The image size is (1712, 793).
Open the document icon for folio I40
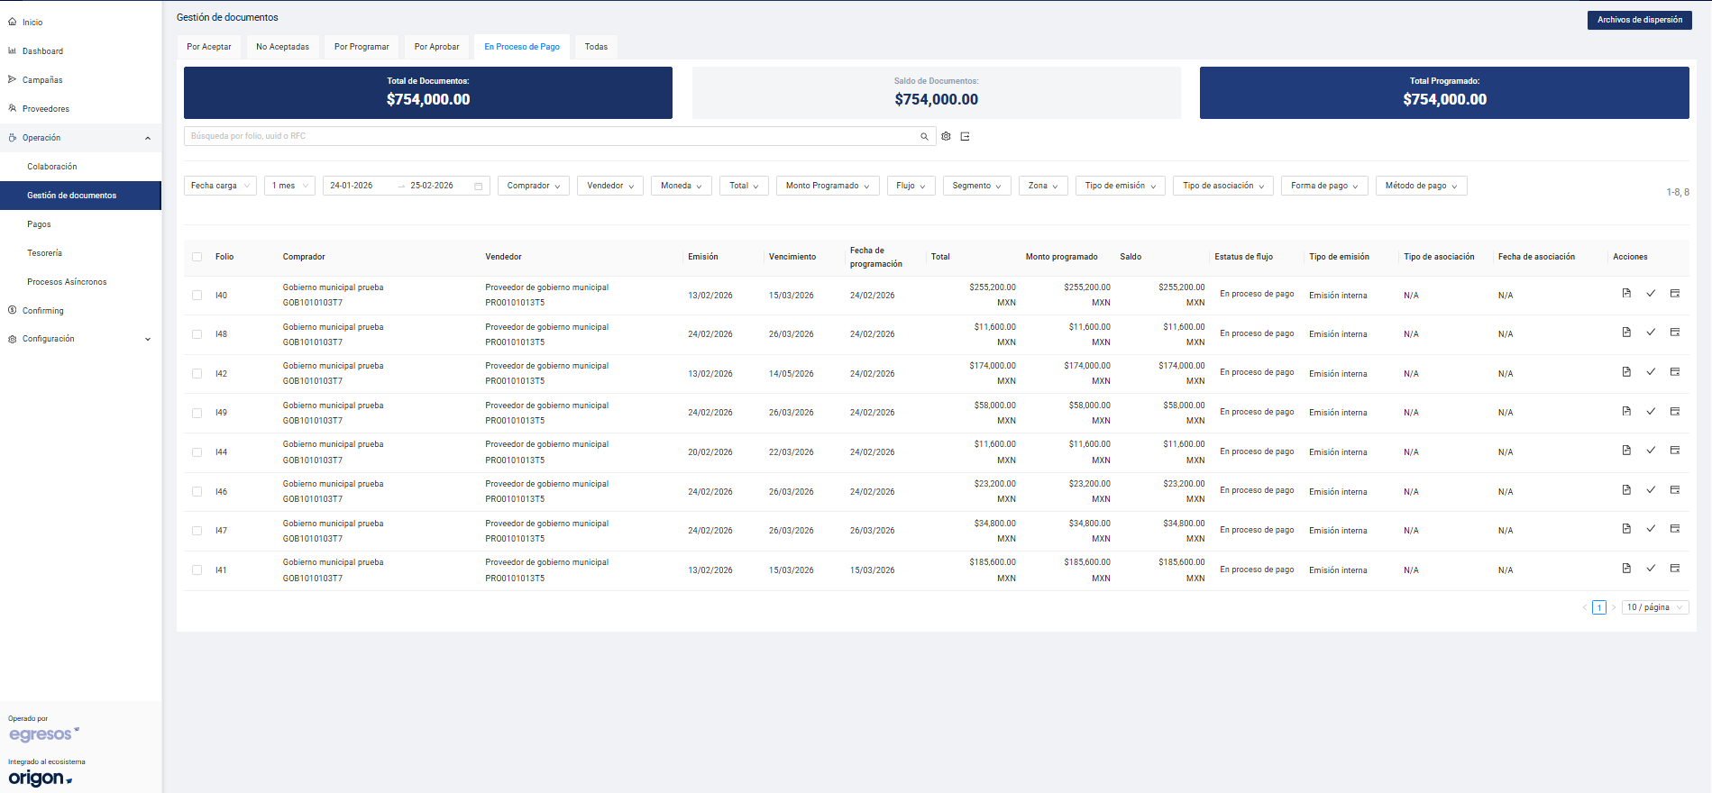pyautogui.click(x=1626, y=294)
